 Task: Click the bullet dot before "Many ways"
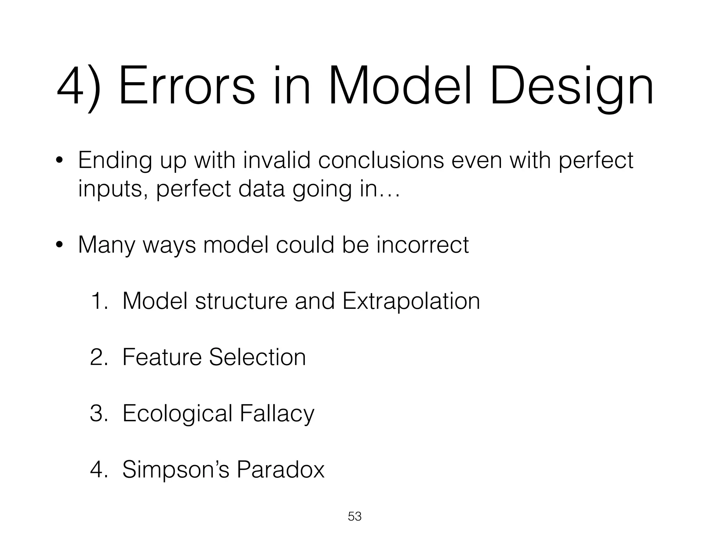click(59, 245)
